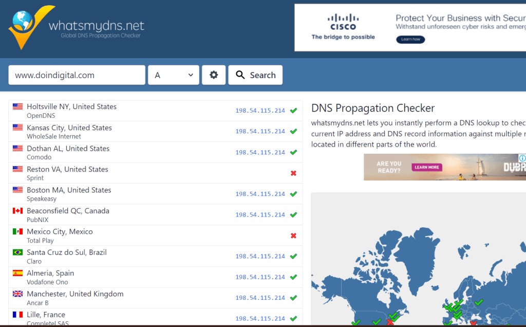Click the Brazil flag on Santa Cruz do Sul row
Image resolution: width=526 pixels, height=327 pixels.
18,252
